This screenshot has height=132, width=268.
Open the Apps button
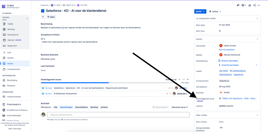pyautogui.click(x=51, y=17)
